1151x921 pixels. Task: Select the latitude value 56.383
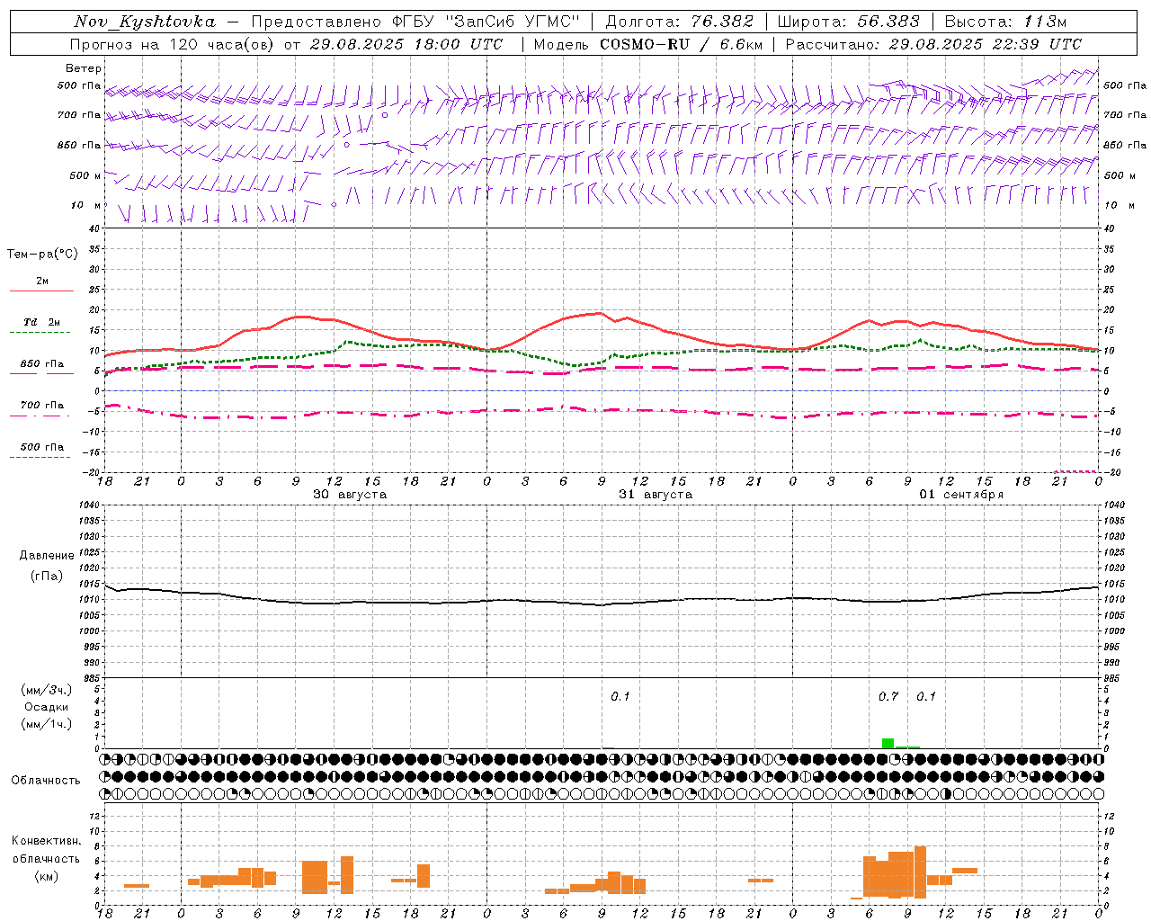click(888, 22)
